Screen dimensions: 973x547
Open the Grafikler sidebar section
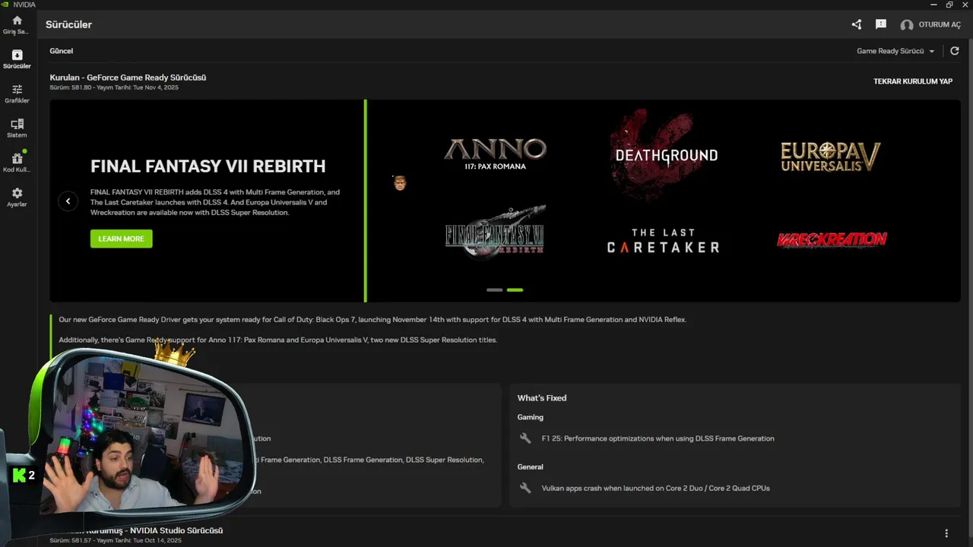coord(17,93)
